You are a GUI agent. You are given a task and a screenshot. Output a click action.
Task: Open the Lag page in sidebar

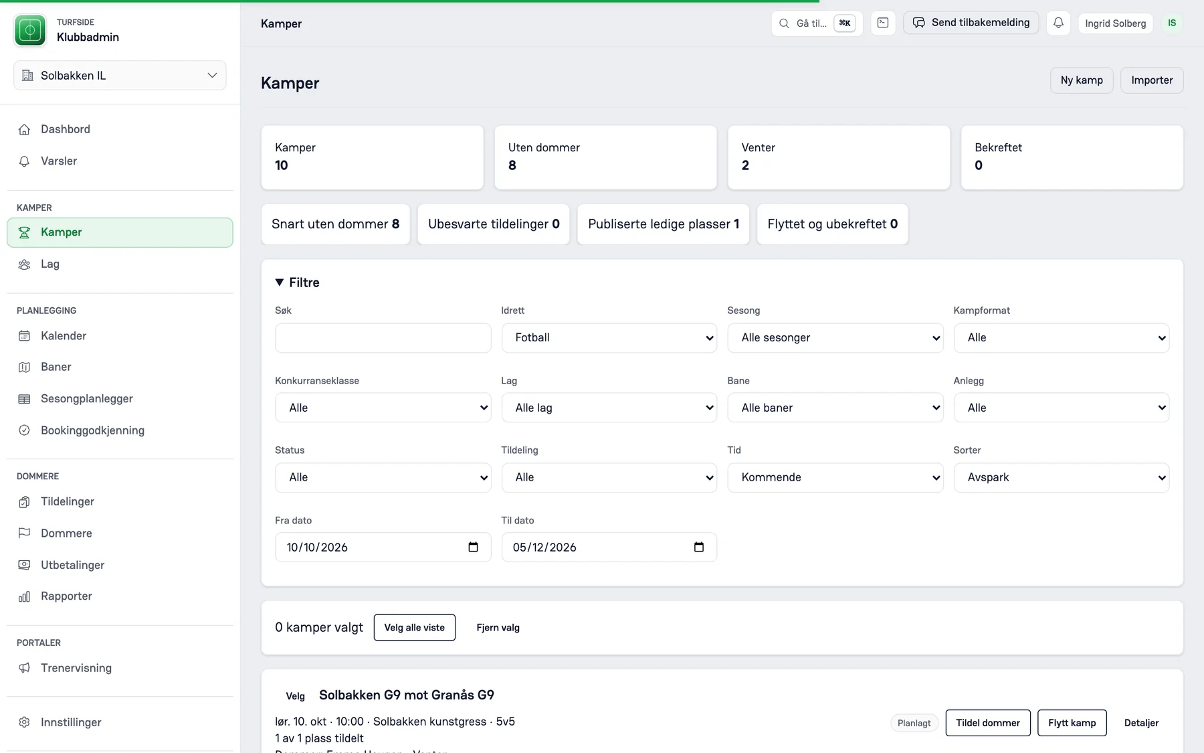(x=120, y=264)
